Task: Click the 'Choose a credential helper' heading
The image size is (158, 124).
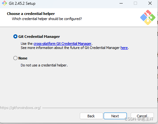Action: click(x=31, y=14)
